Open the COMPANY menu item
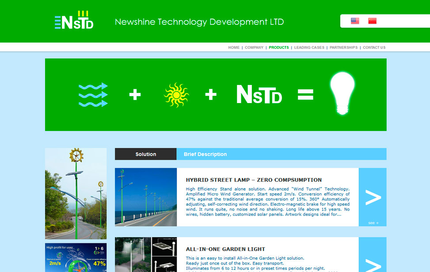430x272 pixels. [x=254, y=47]
